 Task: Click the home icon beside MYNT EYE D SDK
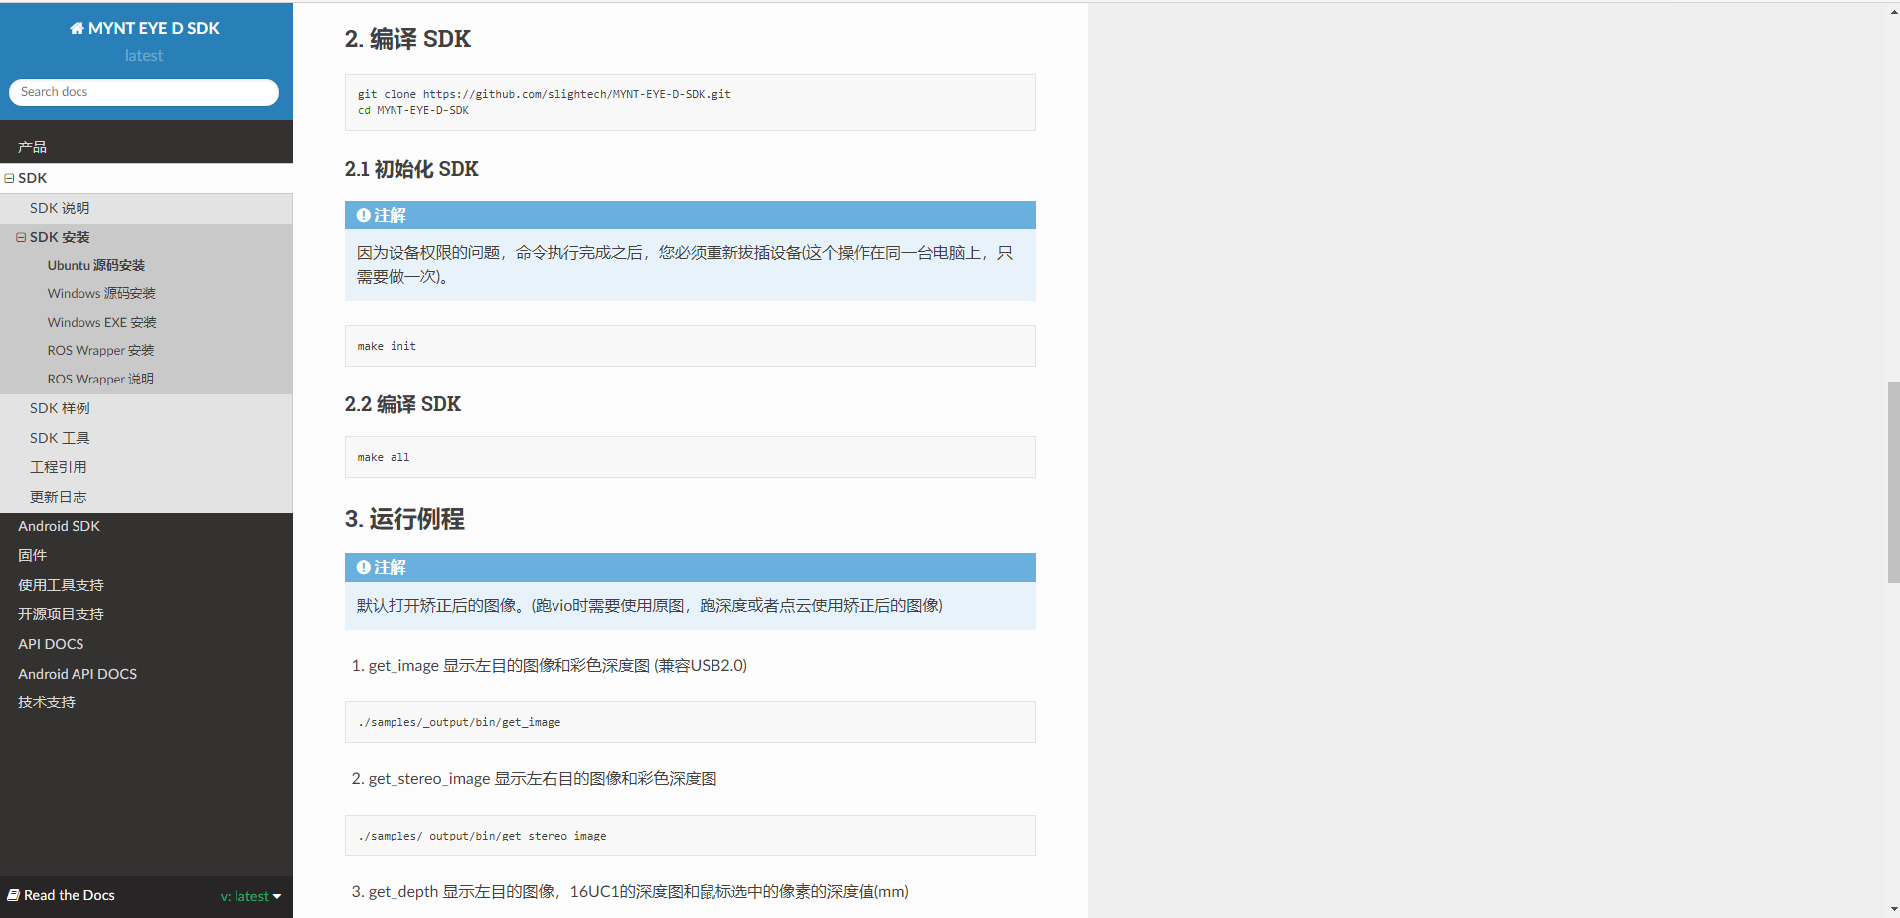point(77,28)
